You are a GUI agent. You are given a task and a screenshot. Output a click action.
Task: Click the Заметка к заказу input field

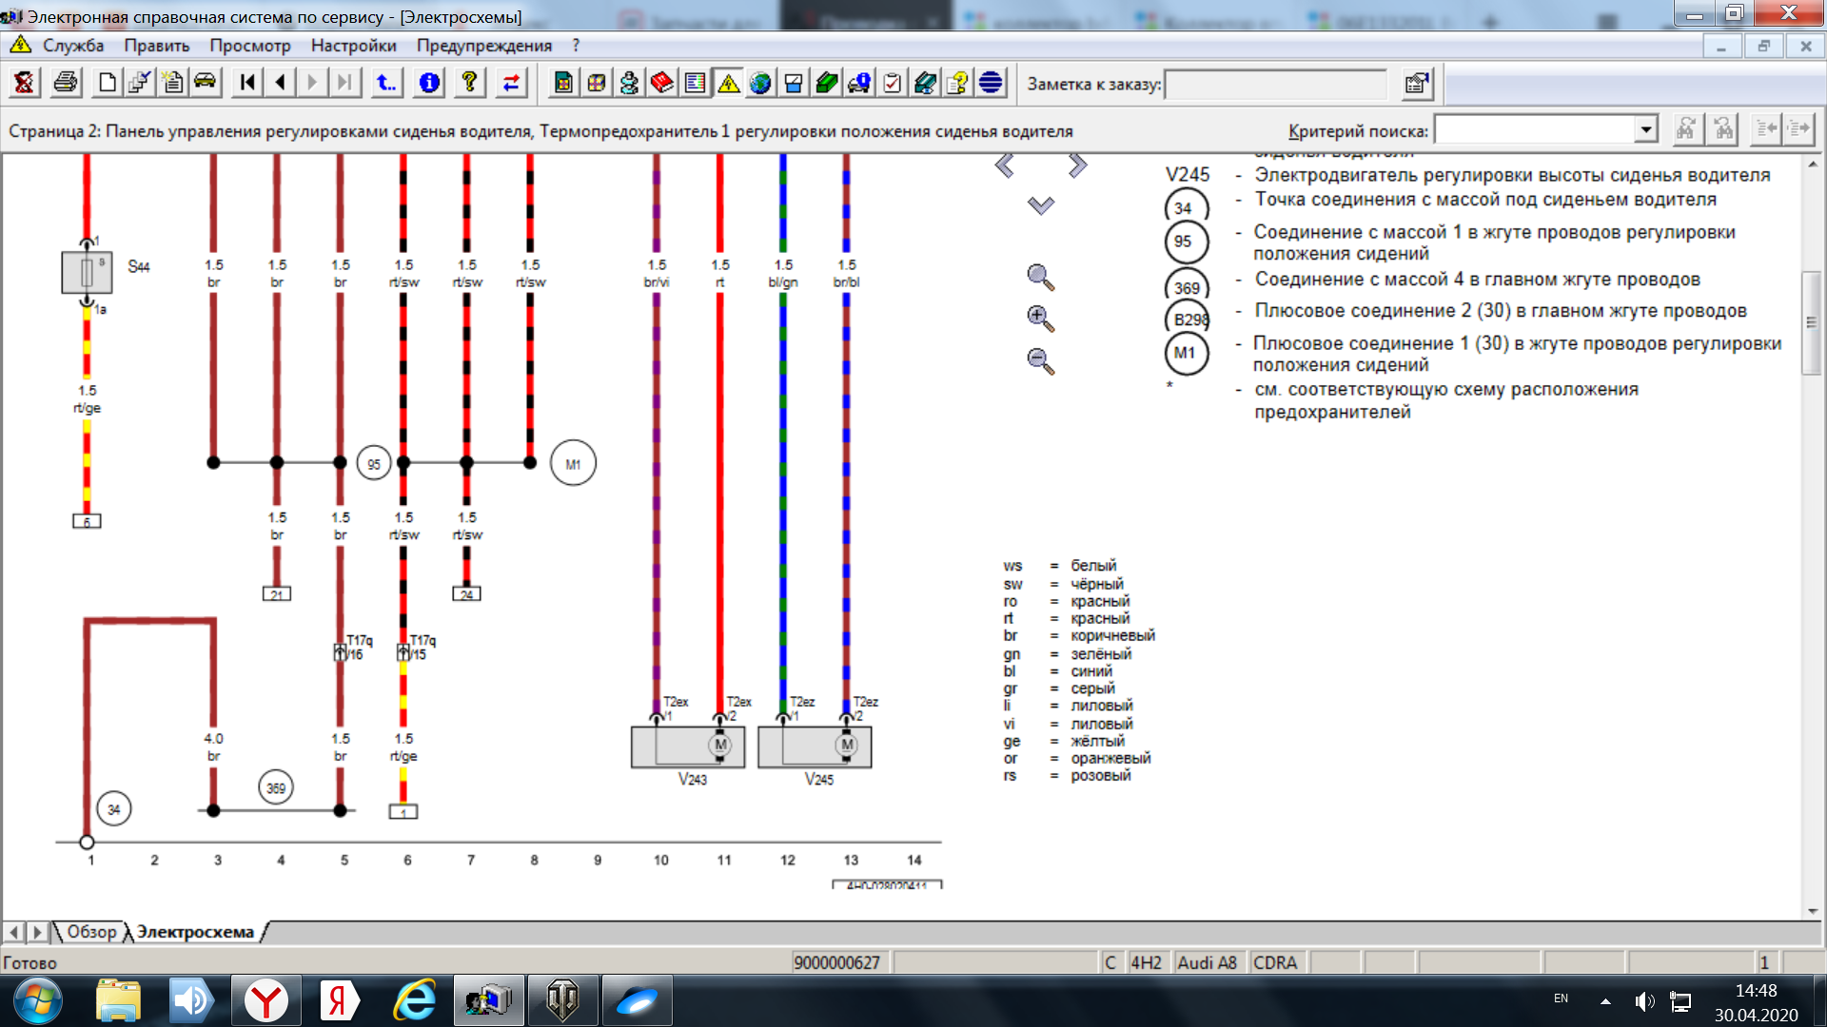[x=1277, y=84]
